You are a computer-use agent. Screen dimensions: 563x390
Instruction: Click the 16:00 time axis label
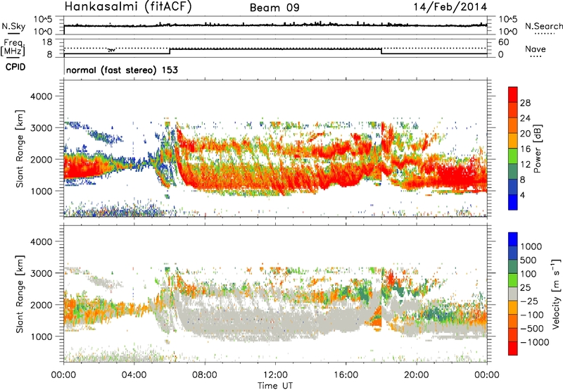pyautogui.click(x=346, y=375)
